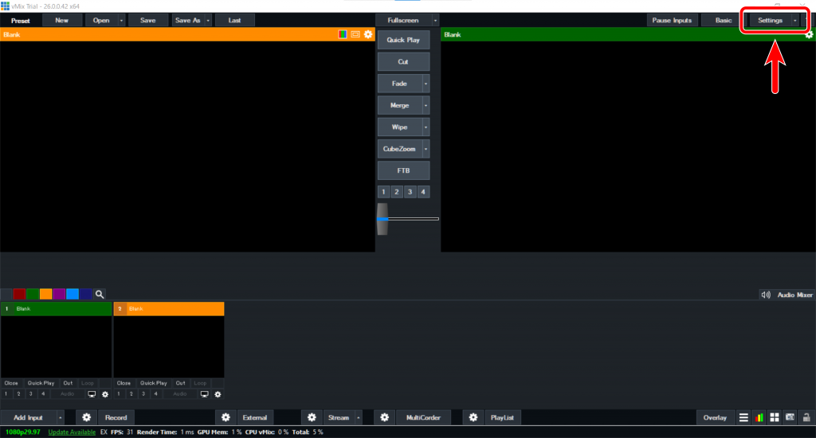Click the lock icon in bottom toolbar
The height and width of the screenshot is (438, 816).
coord(806,417)
